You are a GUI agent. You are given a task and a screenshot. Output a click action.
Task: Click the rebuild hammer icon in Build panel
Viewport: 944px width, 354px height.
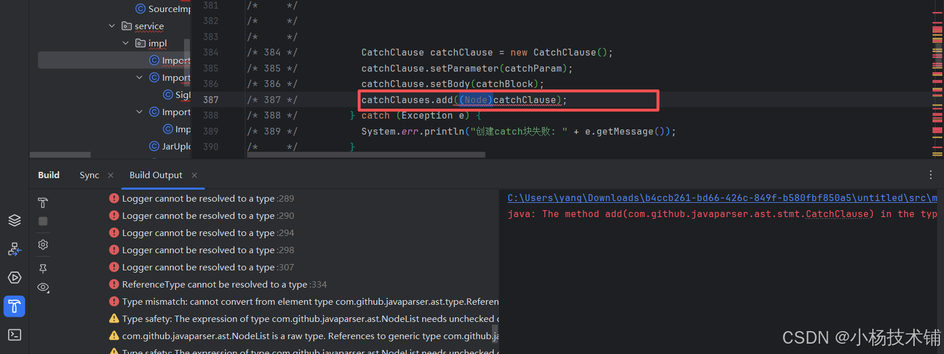pyautogui.click(x=43, y=203)
